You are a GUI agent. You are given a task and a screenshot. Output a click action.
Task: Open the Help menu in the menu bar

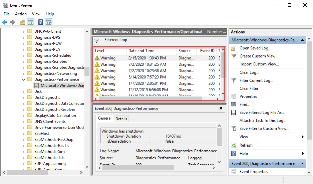coord(50,14)
